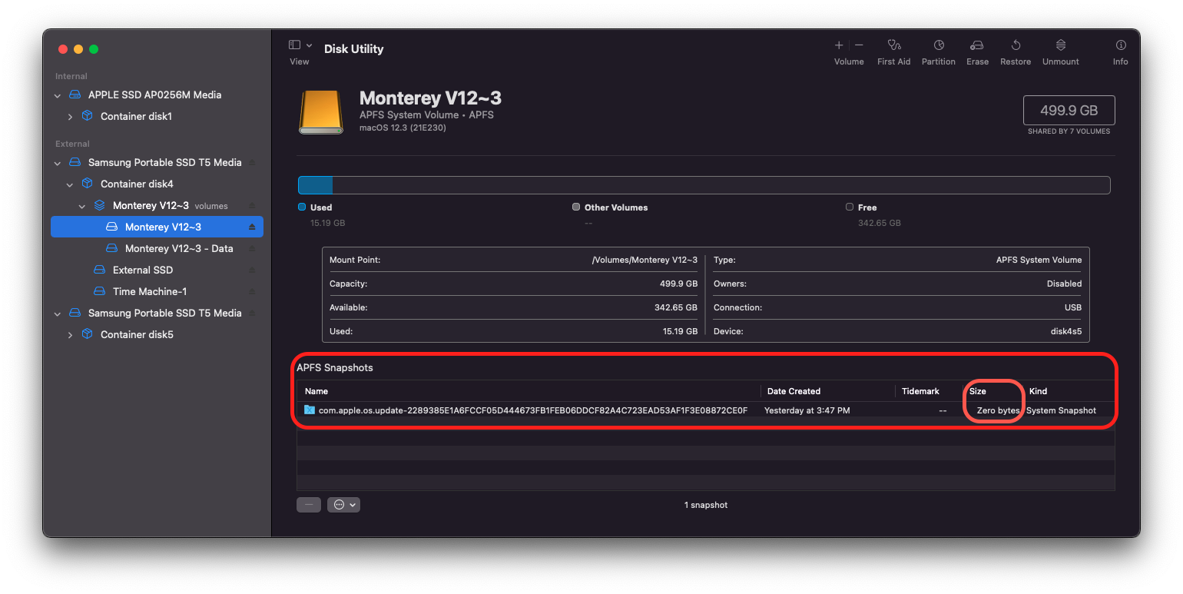The image size is (1183, 594).
Task: Click the eject icon for Monterey V12~3 volumes group
Action: point(252,206)
